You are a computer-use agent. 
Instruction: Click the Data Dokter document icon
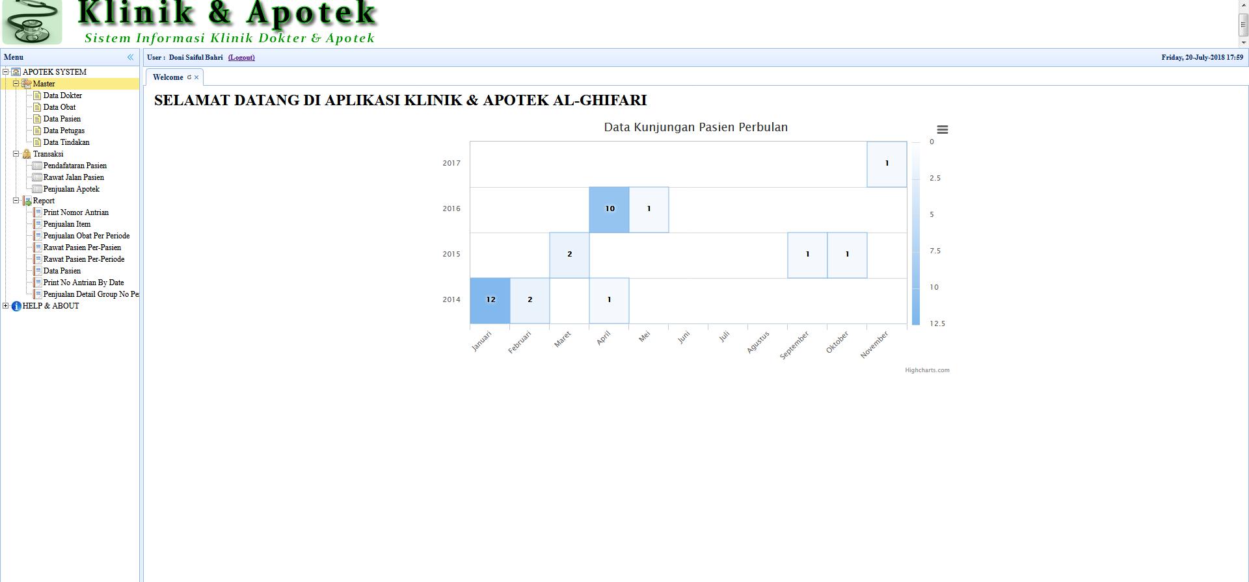point(37,95)
